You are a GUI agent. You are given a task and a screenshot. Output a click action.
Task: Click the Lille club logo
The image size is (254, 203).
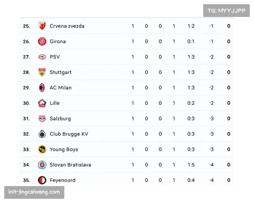click(x=42, y=103)
